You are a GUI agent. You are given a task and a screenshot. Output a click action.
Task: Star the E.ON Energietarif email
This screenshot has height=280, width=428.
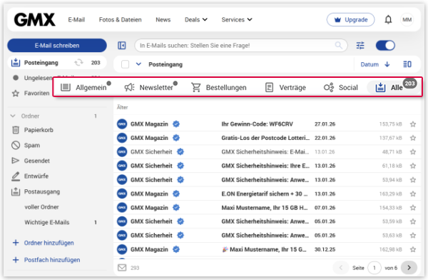(x=413, y=194)
